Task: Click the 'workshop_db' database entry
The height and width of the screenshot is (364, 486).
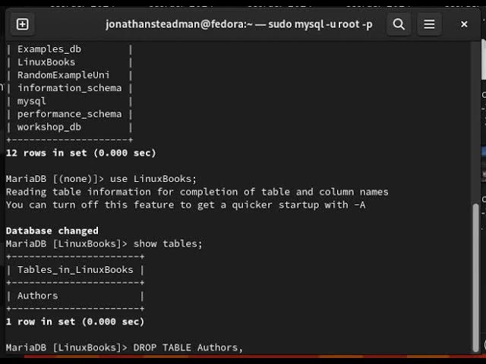Action: click(x=49, y=127)
